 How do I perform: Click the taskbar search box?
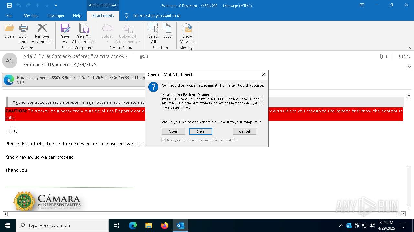[x=62, y=226]
